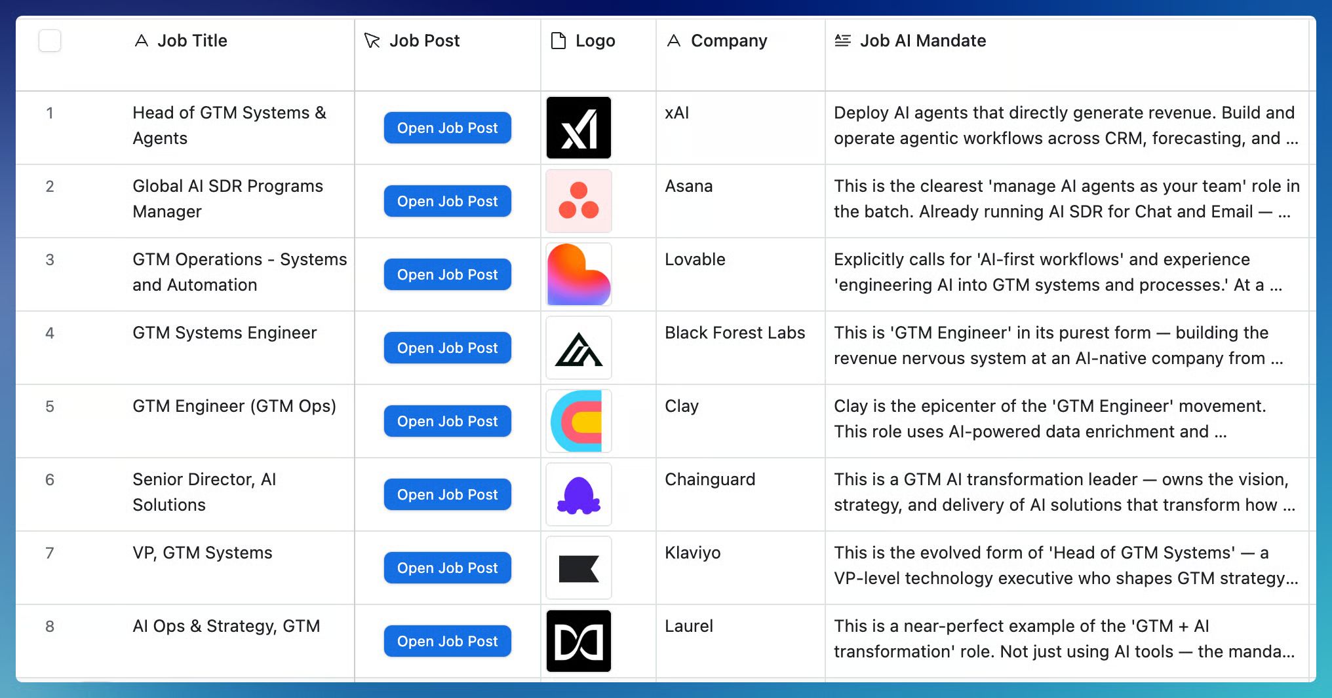Click the Asana three-dot logo

[x=578, y=201]
